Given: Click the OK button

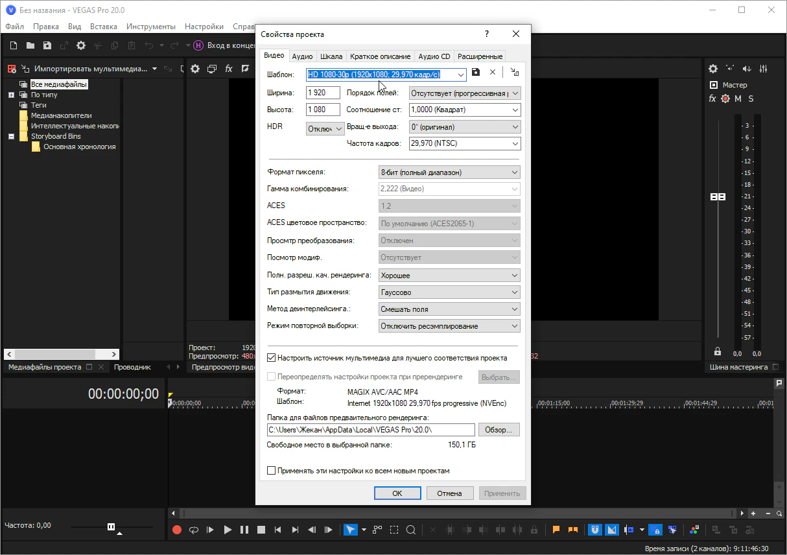Looking at the screenshot, I should coord(397,493).
